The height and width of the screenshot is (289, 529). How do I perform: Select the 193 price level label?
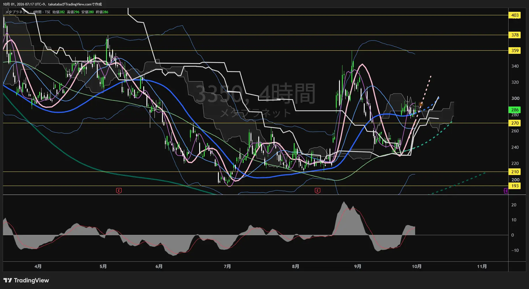pyautogui.click(x=515, y=186)
